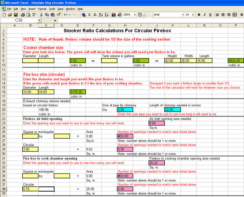
Task: Select the row 16 header
Action: pyautogui.click(x=3, y=92)
